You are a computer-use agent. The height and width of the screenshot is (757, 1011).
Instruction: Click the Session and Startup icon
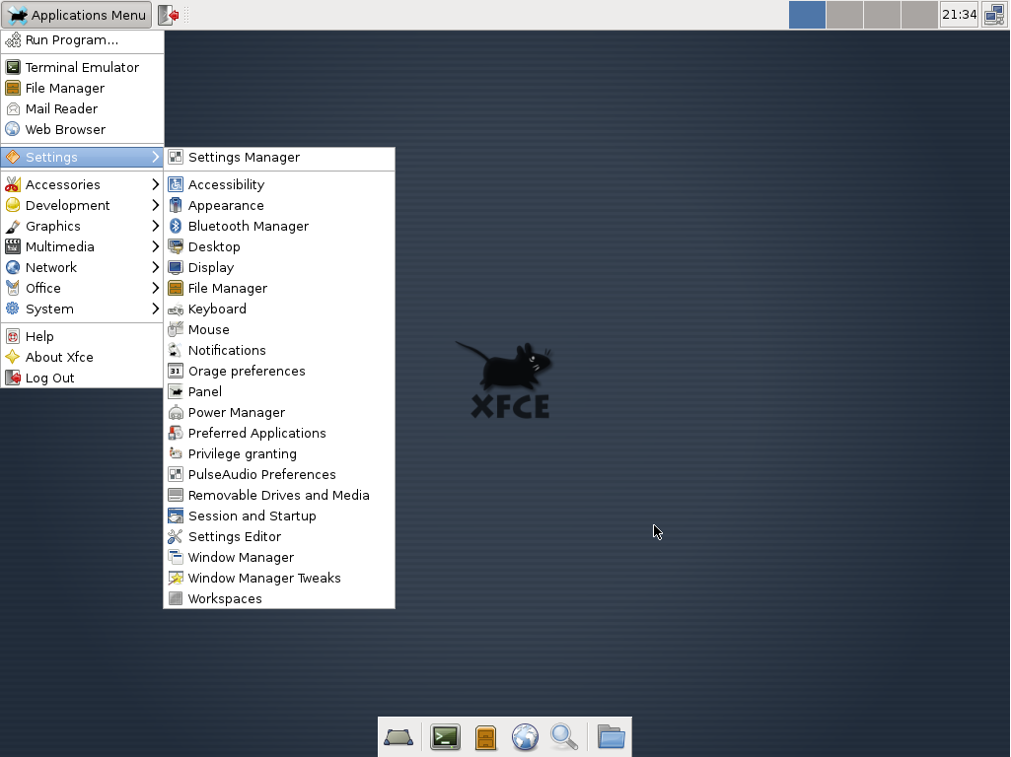[176, 516]
